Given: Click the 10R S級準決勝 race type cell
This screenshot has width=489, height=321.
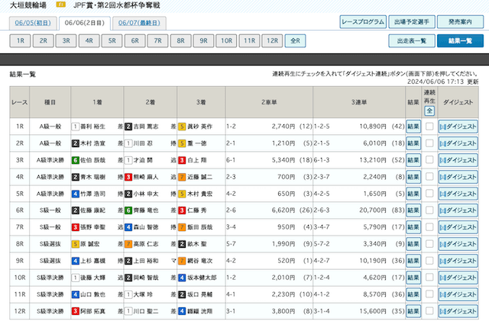Looking at the screenshot, I should pyautogui.click(x=50, y=278).
